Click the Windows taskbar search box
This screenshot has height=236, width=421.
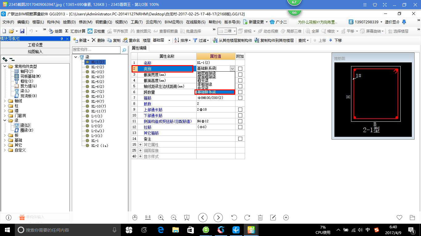(x=68, y=230)
